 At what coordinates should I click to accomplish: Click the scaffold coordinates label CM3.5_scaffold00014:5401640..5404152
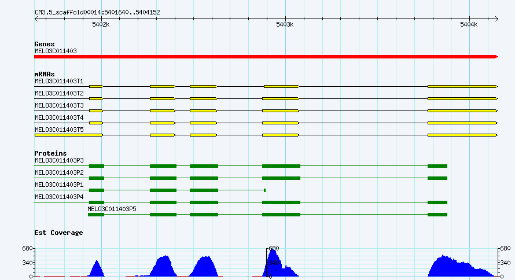click(97, 12)
